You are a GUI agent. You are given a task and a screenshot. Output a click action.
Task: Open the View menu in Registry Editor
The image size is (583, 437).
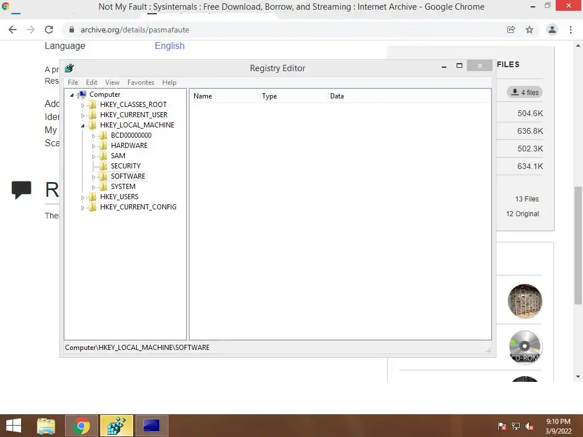tap(112, 83)
